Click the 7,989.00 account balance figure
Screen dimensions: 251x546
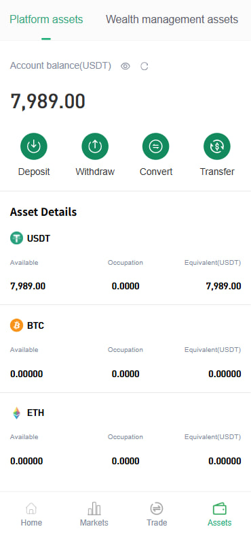(48, 101)
